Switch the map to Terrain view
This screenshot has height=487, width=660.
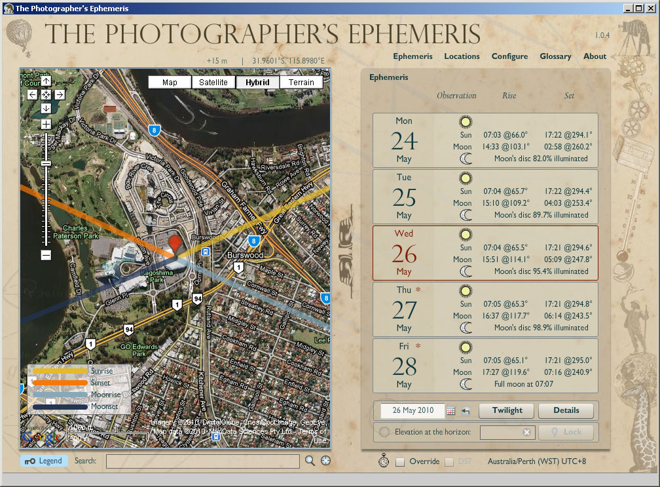tap(301, 82)
